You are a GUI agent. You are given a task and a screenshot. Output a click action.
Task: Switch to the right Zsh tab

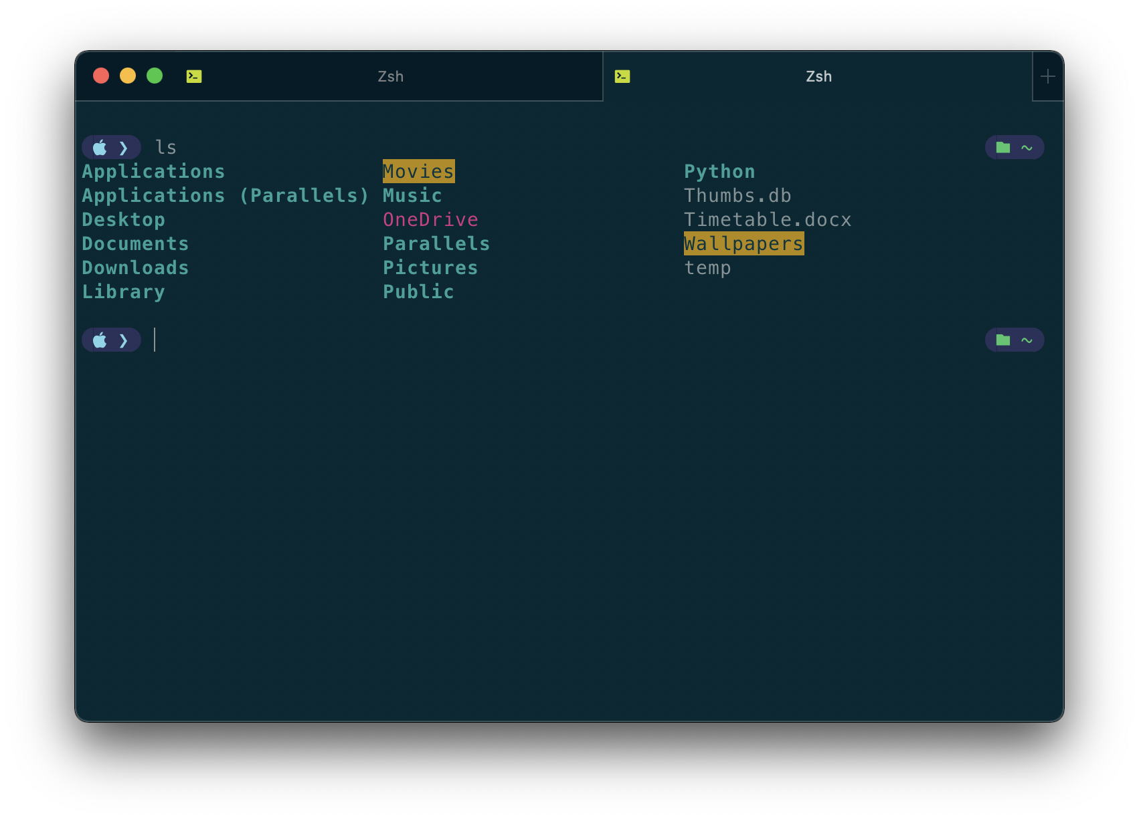click(818, 76)
